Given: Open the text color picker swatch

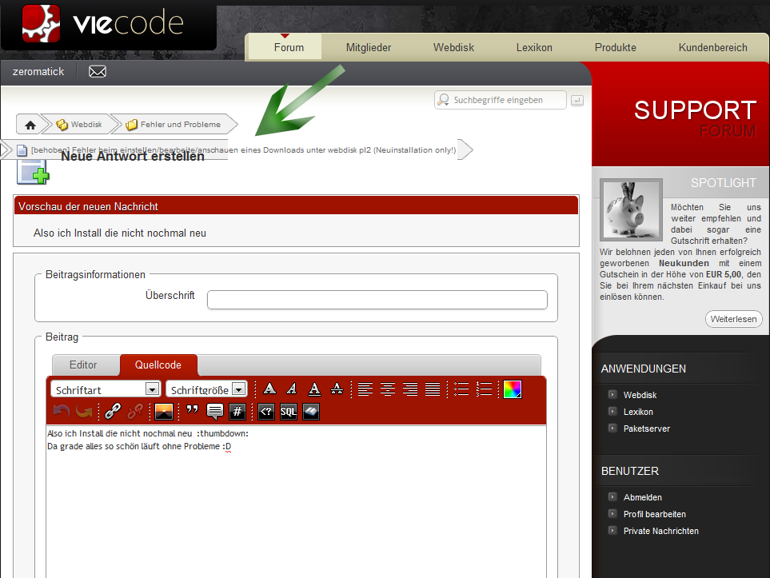Looking at the screenshot, I should (x=512, y=389).
